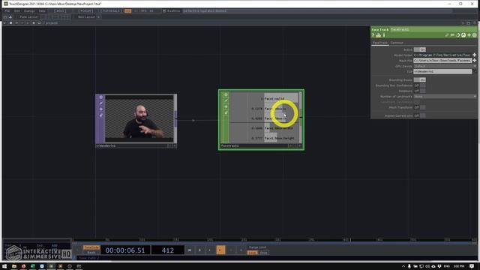Click third flag icon on videodevin1 node
This screenshot has height=270, width=480.
100,109
